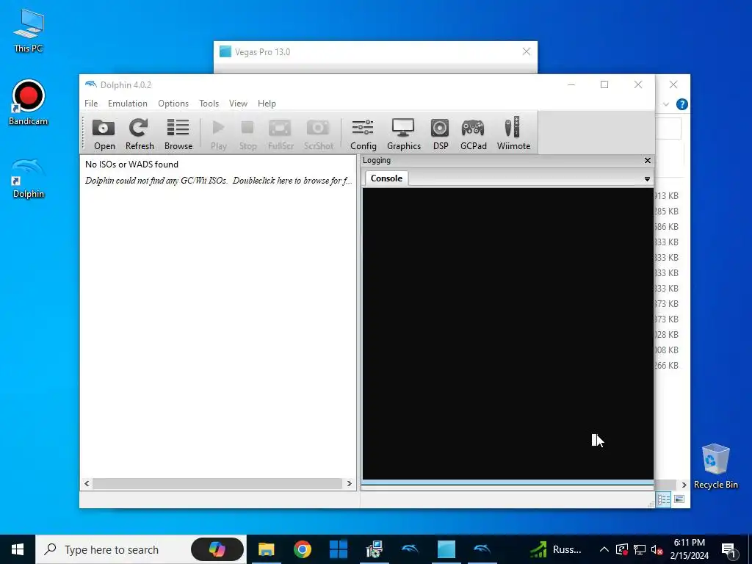The width and height of the screenshot is (752, 564).
Task: Open the Graphics settings icon
Action: pos(403,134)
